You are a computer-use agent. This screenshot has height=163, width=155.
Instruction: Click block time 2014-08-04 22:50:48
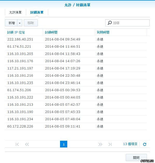[x=63, y=76]
